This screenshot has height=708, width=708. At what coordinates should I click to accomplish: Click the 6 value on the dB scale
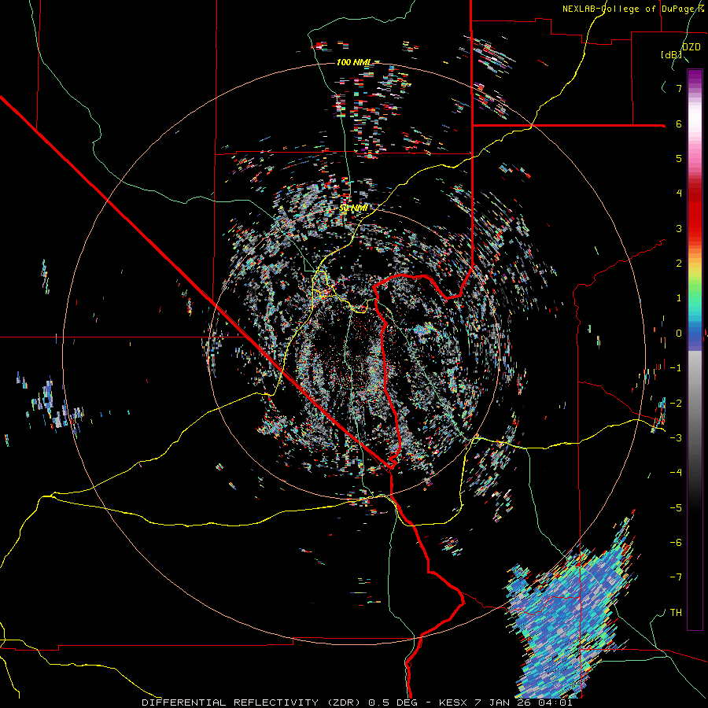click(x=679, y=124)
